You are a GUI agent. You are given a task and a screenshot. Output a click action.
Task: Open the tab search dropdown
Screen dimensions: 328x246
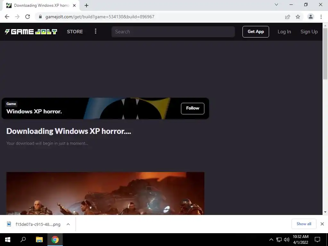coord(276,4)
